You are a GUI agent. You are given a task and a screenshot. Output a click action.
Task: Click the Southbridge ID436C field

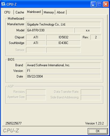[63, 43]
